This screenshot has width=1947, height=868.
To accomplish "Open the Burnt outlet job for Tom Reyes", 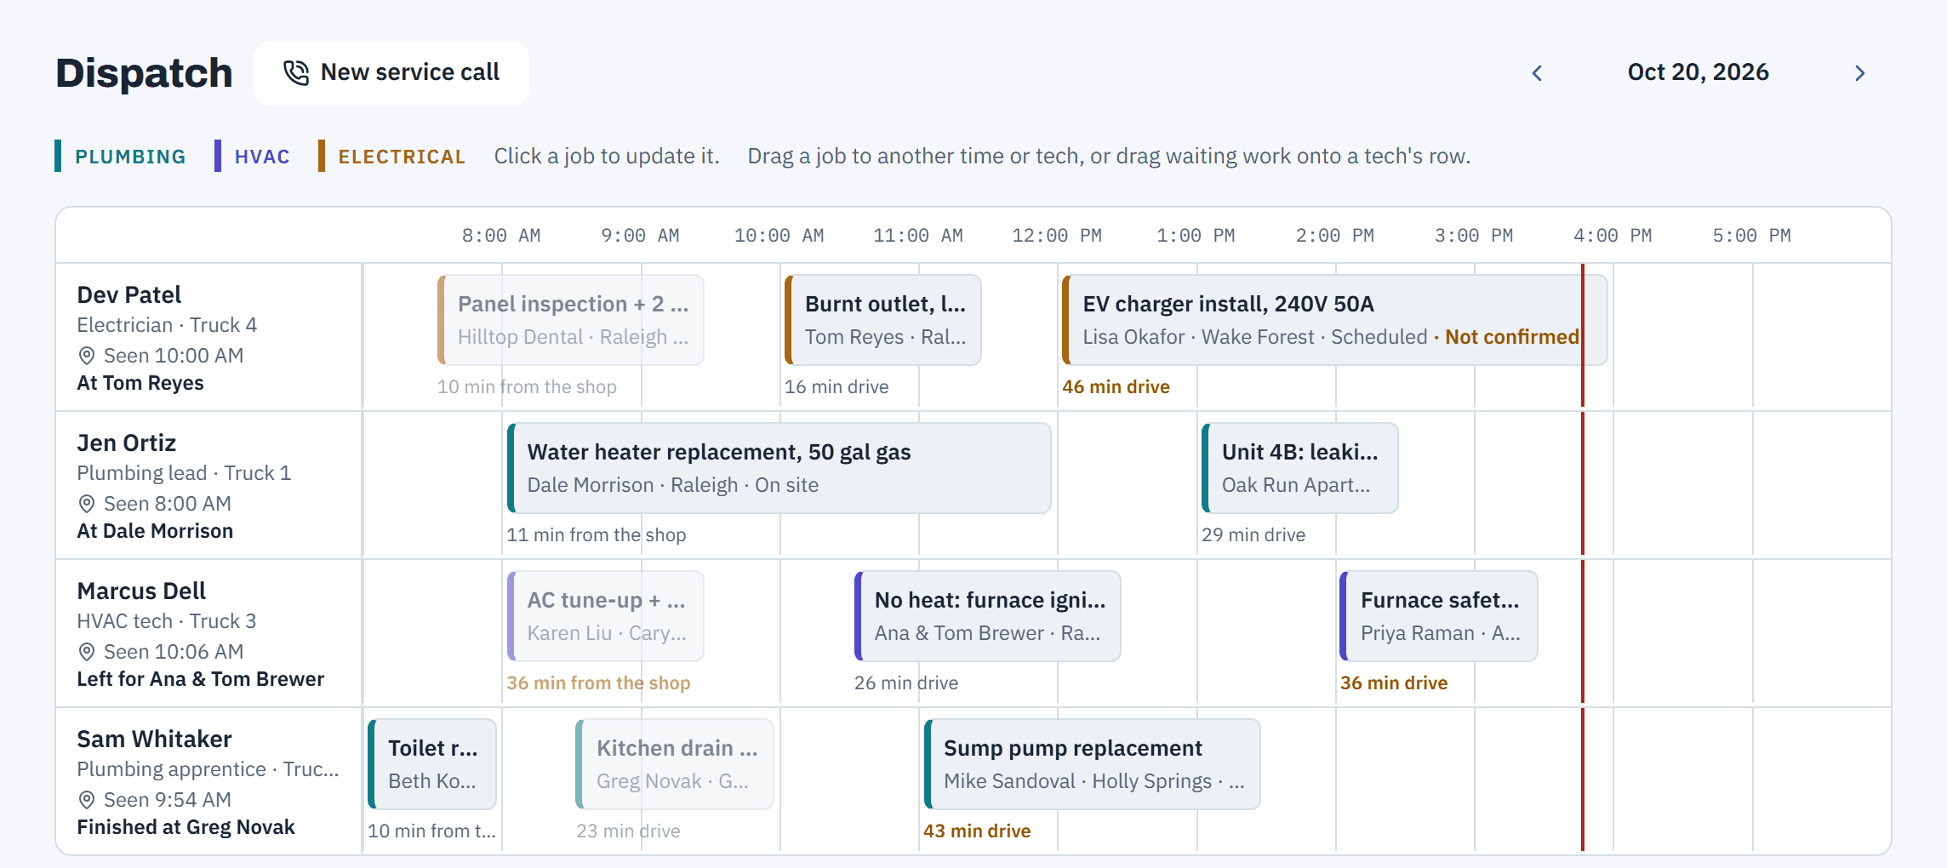I will (x=883, y=320).
